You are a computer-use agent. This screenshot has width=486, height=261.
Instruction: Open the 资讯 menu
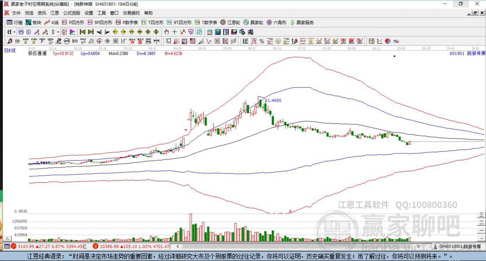pyautogui.click(x=42, y=13)
